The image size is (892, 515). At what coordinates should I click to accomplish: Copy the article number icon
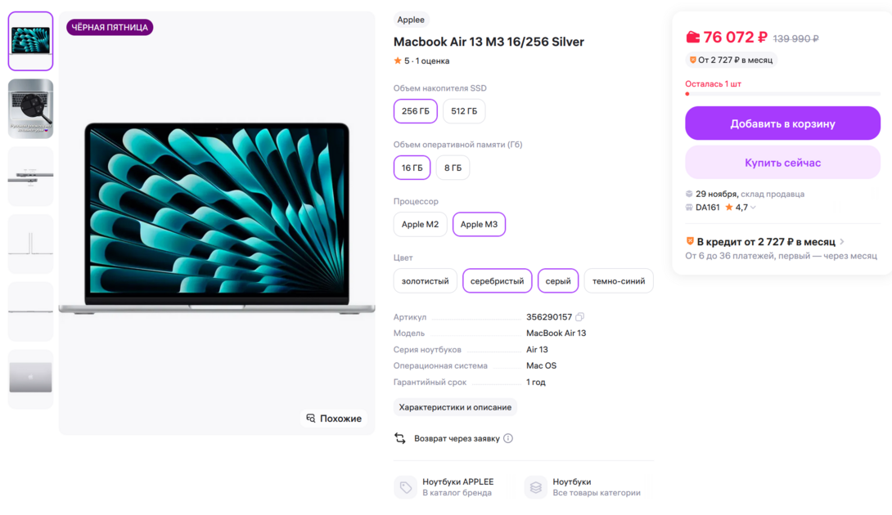coord(579,317)
